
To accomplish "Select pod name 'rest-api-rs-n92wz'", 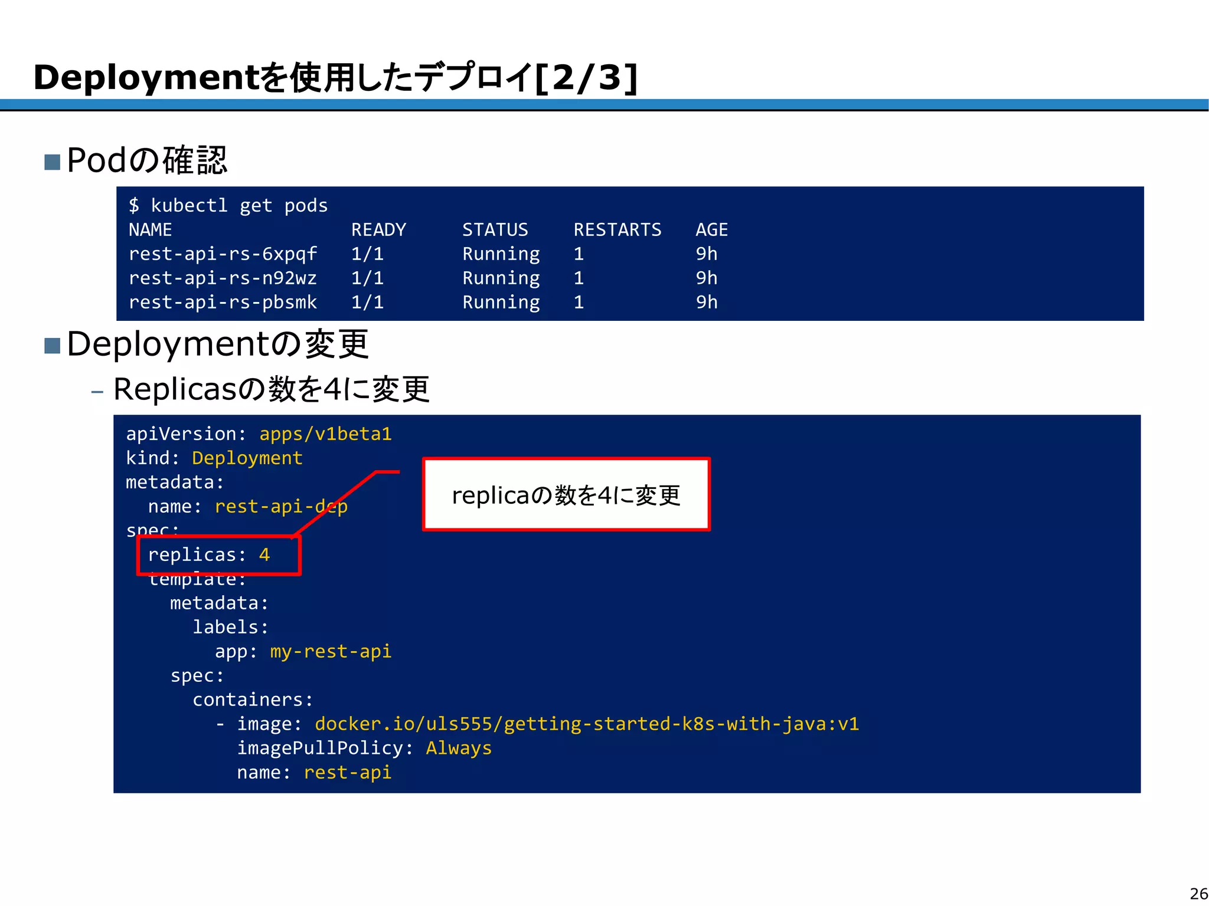I will [x=223, y=278].
